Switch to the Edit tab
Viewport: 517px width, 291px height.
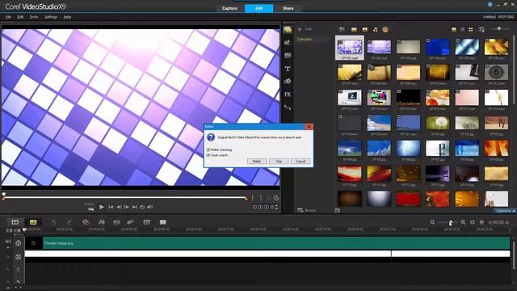(258, 8)
